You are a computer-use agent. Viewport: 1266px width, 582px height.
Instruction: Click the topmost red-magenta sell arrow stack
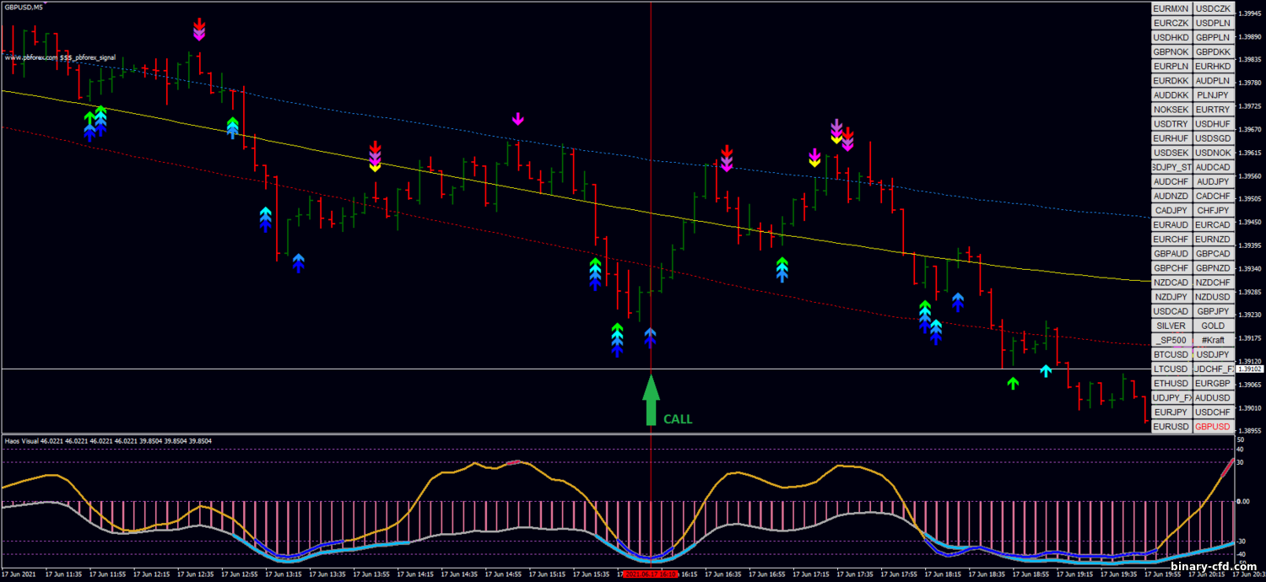(198, 29)
